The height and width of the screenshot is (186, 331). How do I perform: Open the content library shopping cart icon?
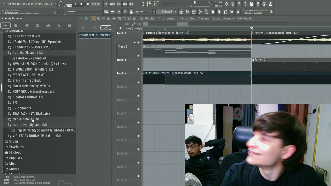[238, 12]
